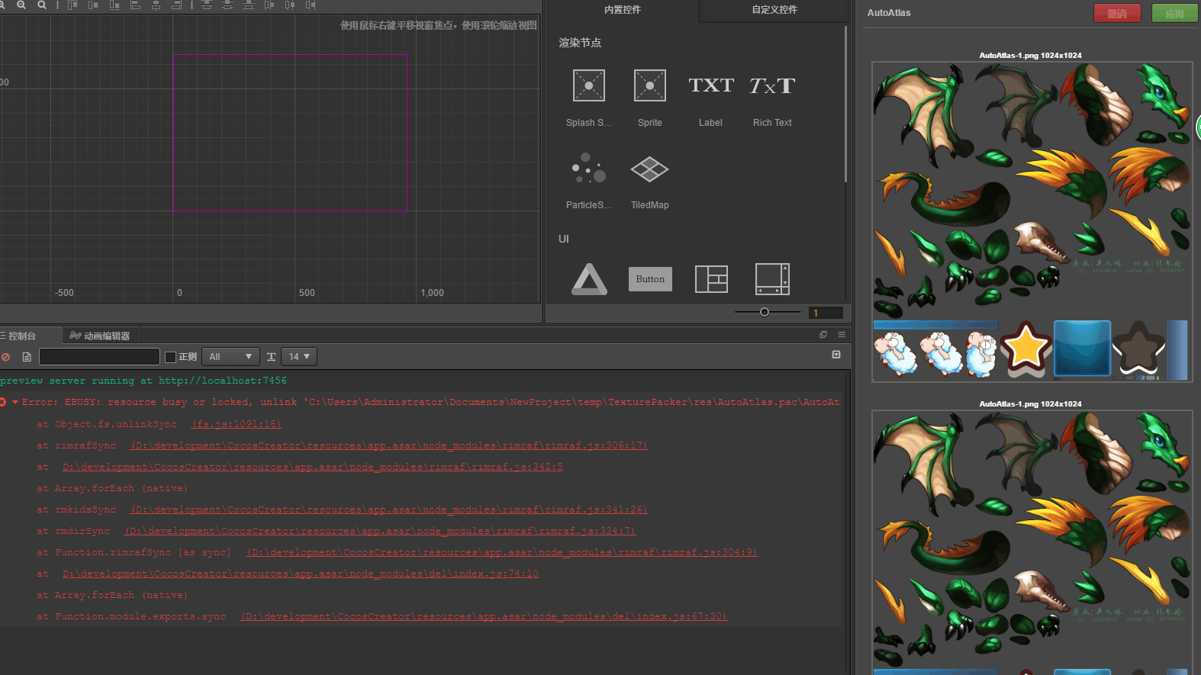Distribute nodes by left edges
Screen dimensions: 1201x675
tap(269, 5)
